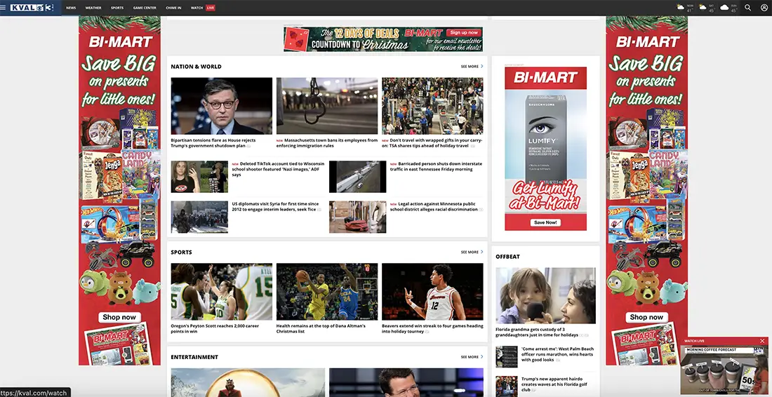Open barricaded person east Tennessee headline
This screenshot has width=772, height=397.
tap(436, 166)
